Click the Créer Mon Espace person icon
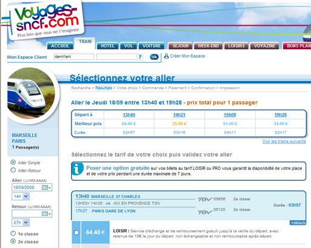Screen dimensions: 311x248 166,56
